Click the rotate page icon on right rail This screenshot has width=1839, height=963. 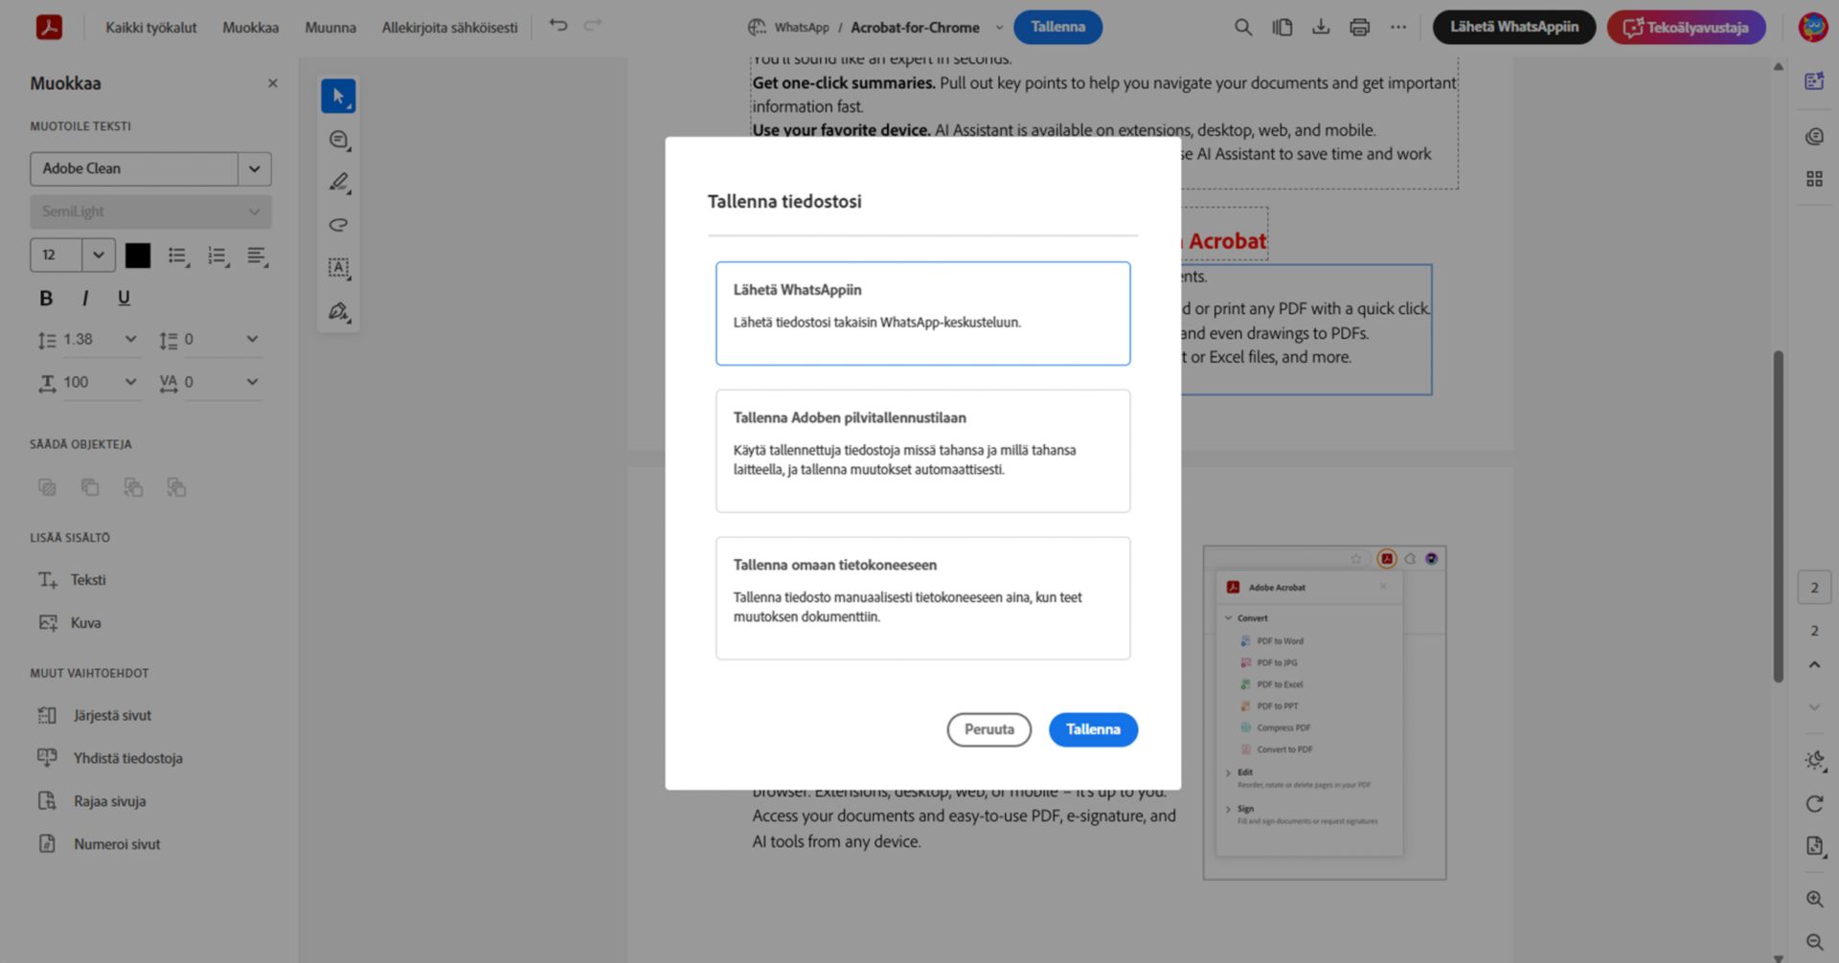[x=1814, y=804]
